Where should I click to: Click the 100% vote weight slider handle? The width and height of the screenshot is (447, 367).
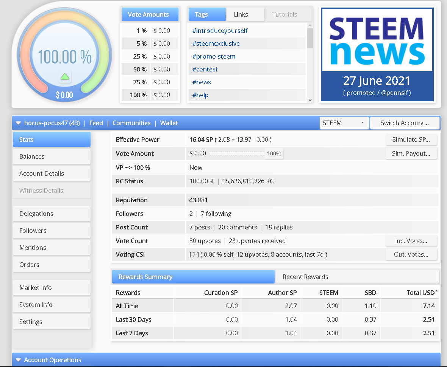tap(274, 153)
